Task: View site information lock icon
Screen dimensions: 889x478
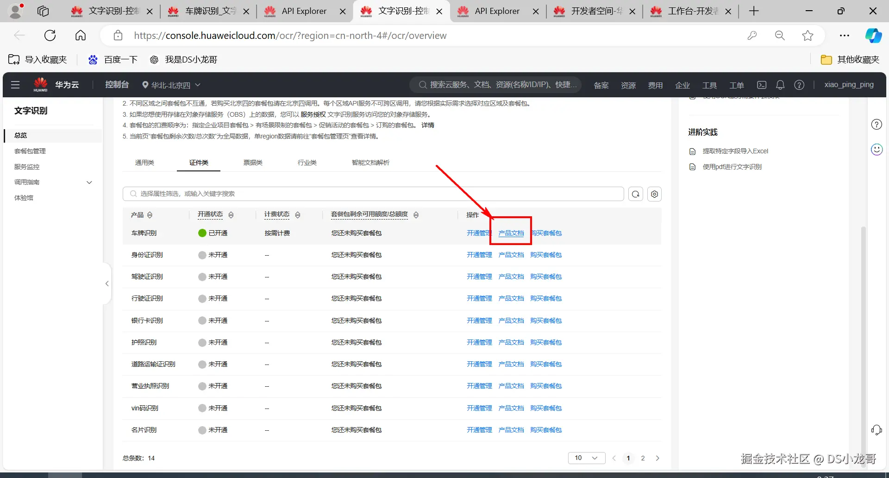Action: (x=118, y=35)
